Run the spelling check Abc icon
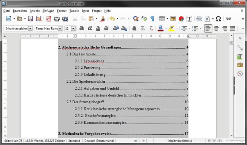The height and width of the screenshot is (145, 247). coord(144,19)
